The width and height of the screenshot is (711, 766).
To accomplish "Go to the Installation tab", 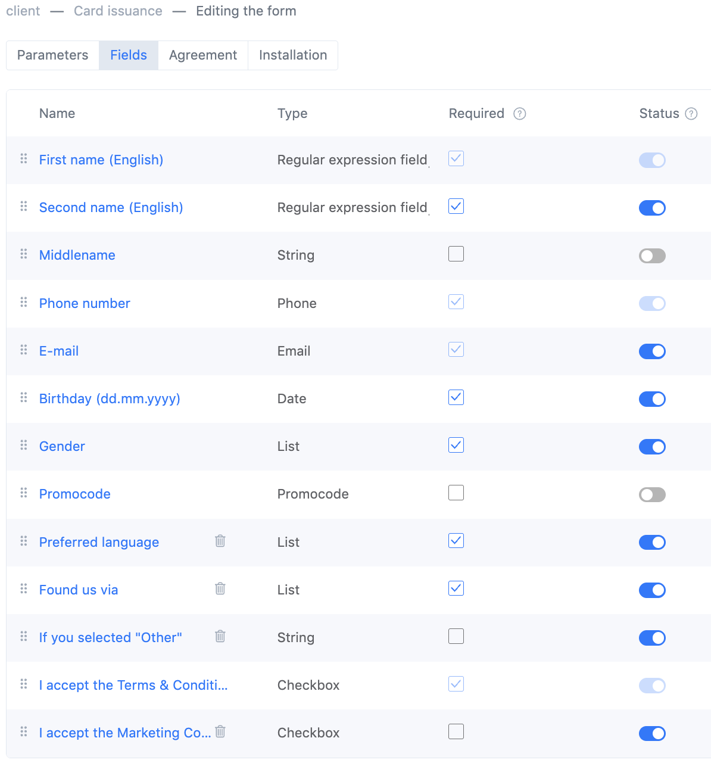I will tap(293, 55).
